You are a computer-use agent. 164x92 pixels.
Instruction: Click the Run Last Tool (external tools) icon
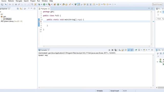click(x=49, y=4)
